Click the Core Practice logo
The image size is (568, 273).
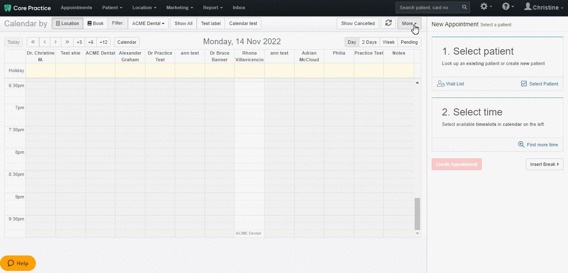[27, 8]
